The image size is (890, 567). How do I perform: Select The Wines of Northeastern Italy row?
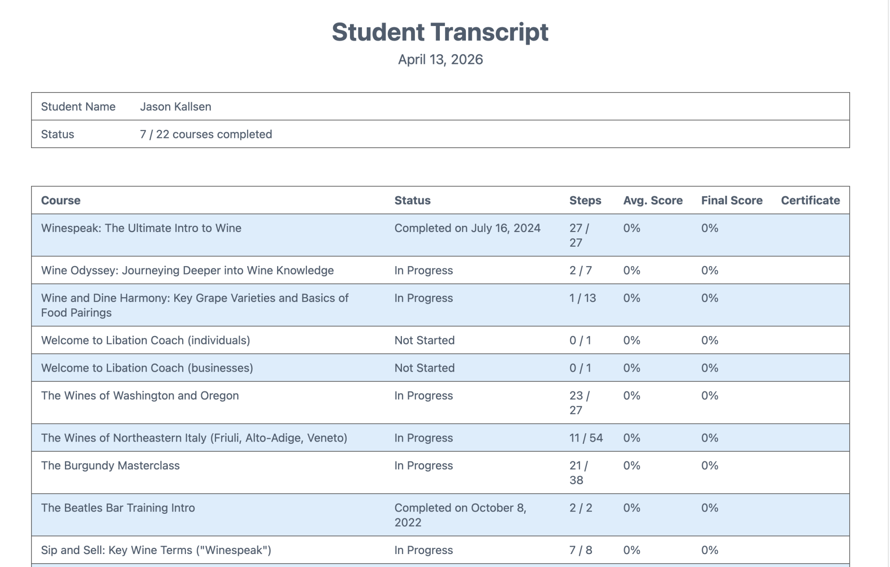[x=440, y=438]
